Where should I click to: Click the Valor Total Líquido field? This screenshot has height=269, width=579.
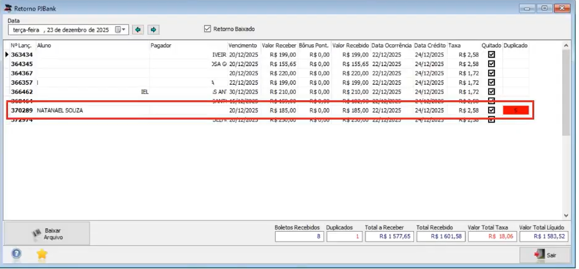tap(544, 237)
